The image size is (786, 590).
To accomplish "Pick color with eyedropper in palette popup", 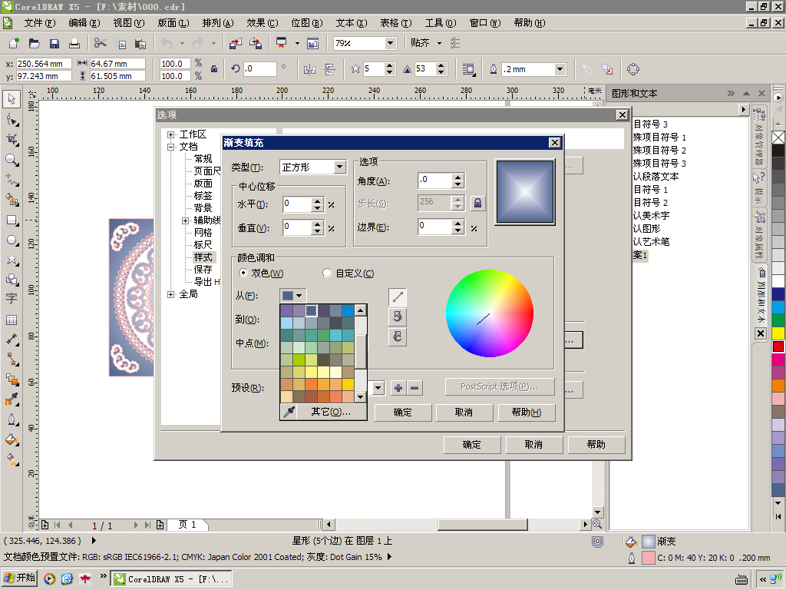I will tap(289, 412).
